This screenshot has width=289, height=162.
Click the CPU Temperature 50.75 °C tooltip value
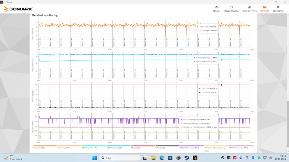point(214,61)
